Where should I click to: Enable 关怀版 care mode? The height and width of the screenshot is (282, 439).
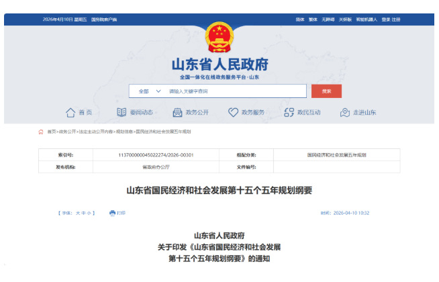click(345, 19)
